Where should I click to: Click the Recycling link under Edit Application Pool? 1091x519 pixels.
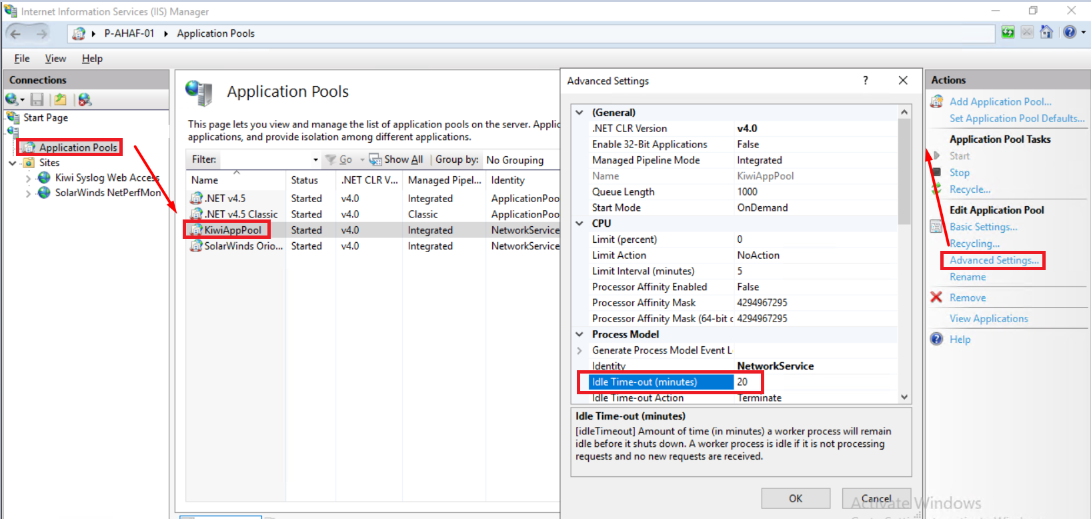tap(974, 243)
